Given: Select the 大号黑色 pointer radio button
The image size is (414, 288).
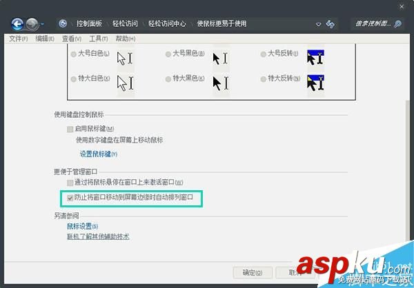Looking at the screenshot, I should coord(168,54).
